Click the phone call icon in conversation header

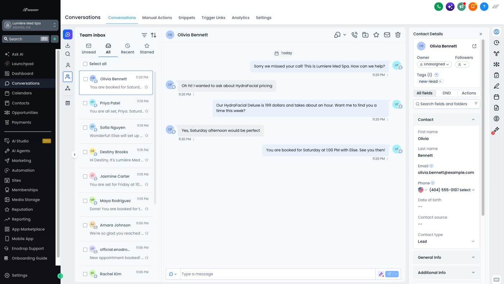(x=355, y=35)
